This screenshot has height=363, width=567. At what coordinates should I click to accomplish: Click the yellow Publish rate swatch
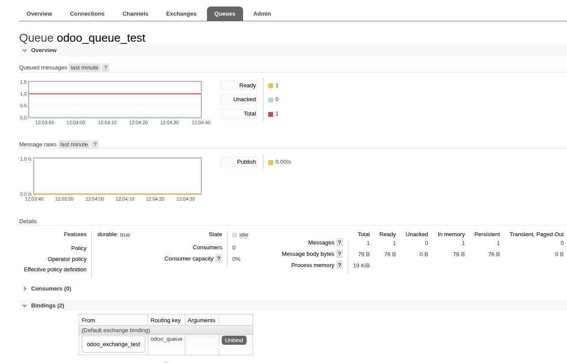coord(270,162)
